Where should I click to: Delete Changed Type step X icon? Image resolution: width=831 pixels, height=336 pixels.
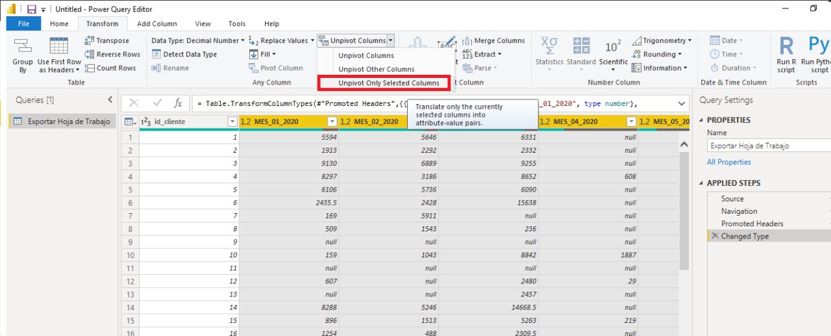pos(715,237)
